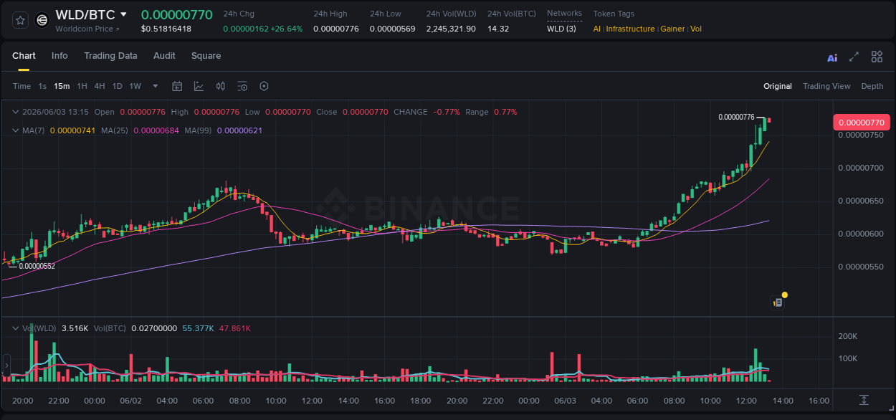Open the multi-chart layout grid icon

click(877, 57)
